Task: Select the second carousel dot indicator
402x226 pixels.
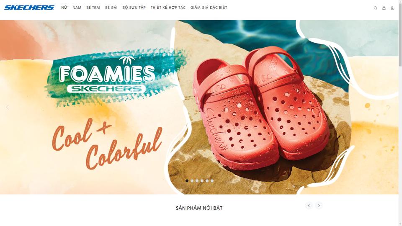Action: [x=192, y=181]
